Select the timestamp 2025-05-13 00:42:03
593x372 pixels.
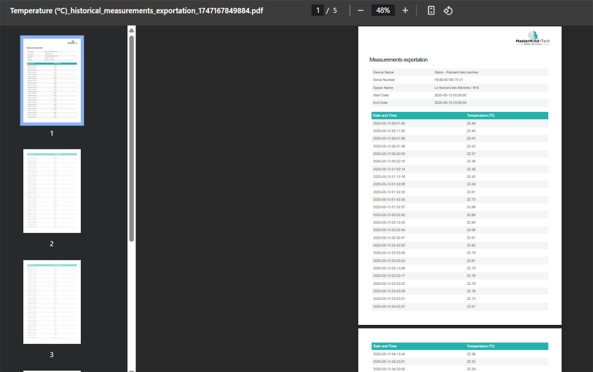pyautogui.click(x=389, y=154)
